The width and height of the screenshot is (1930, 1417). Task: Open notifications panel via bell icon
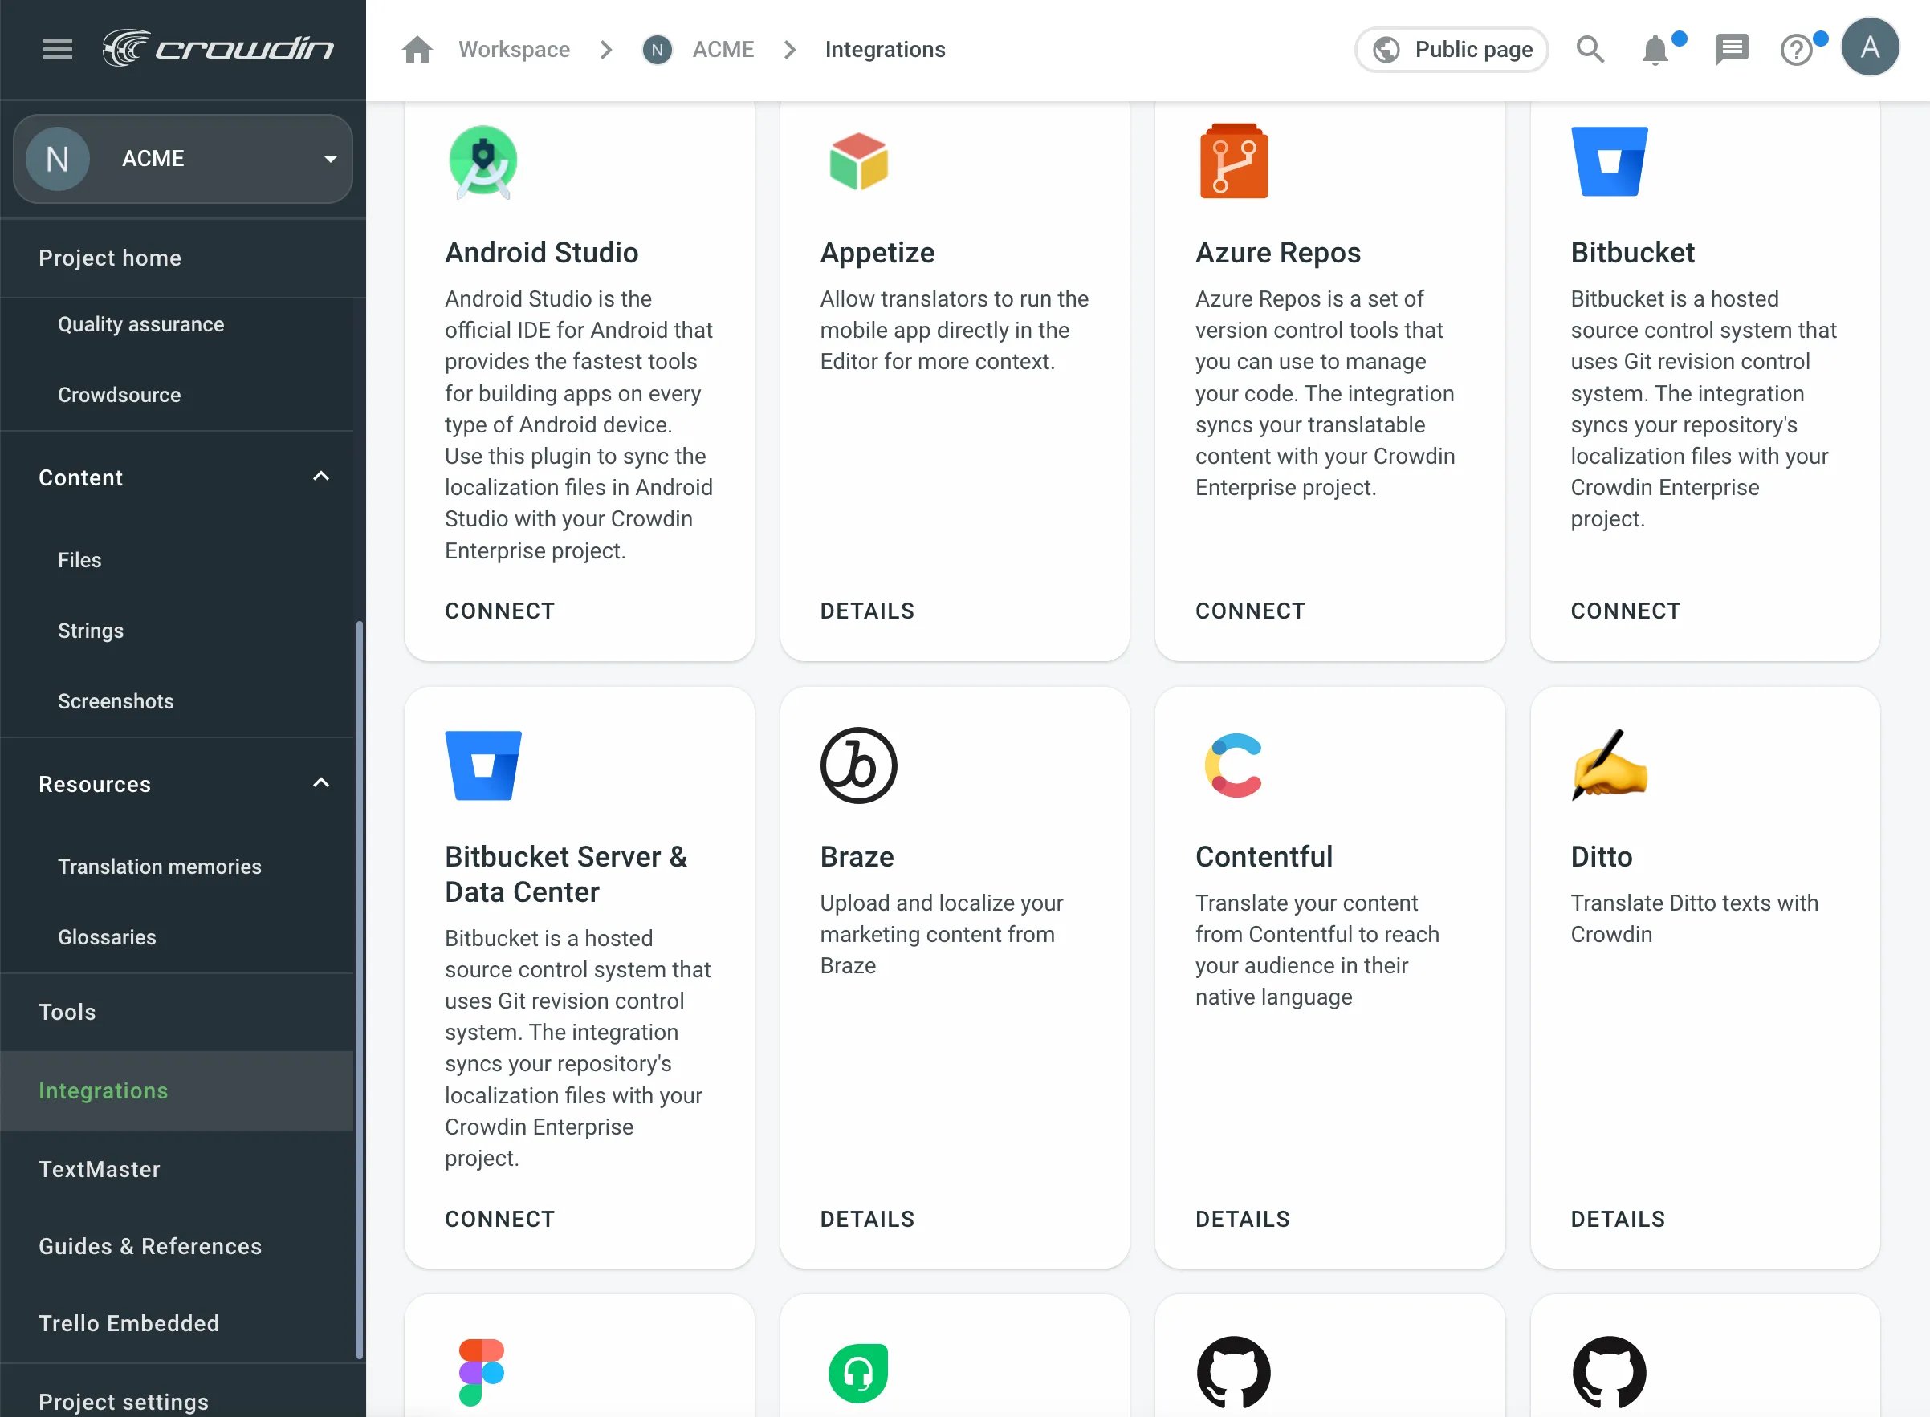click(1660, 50)
